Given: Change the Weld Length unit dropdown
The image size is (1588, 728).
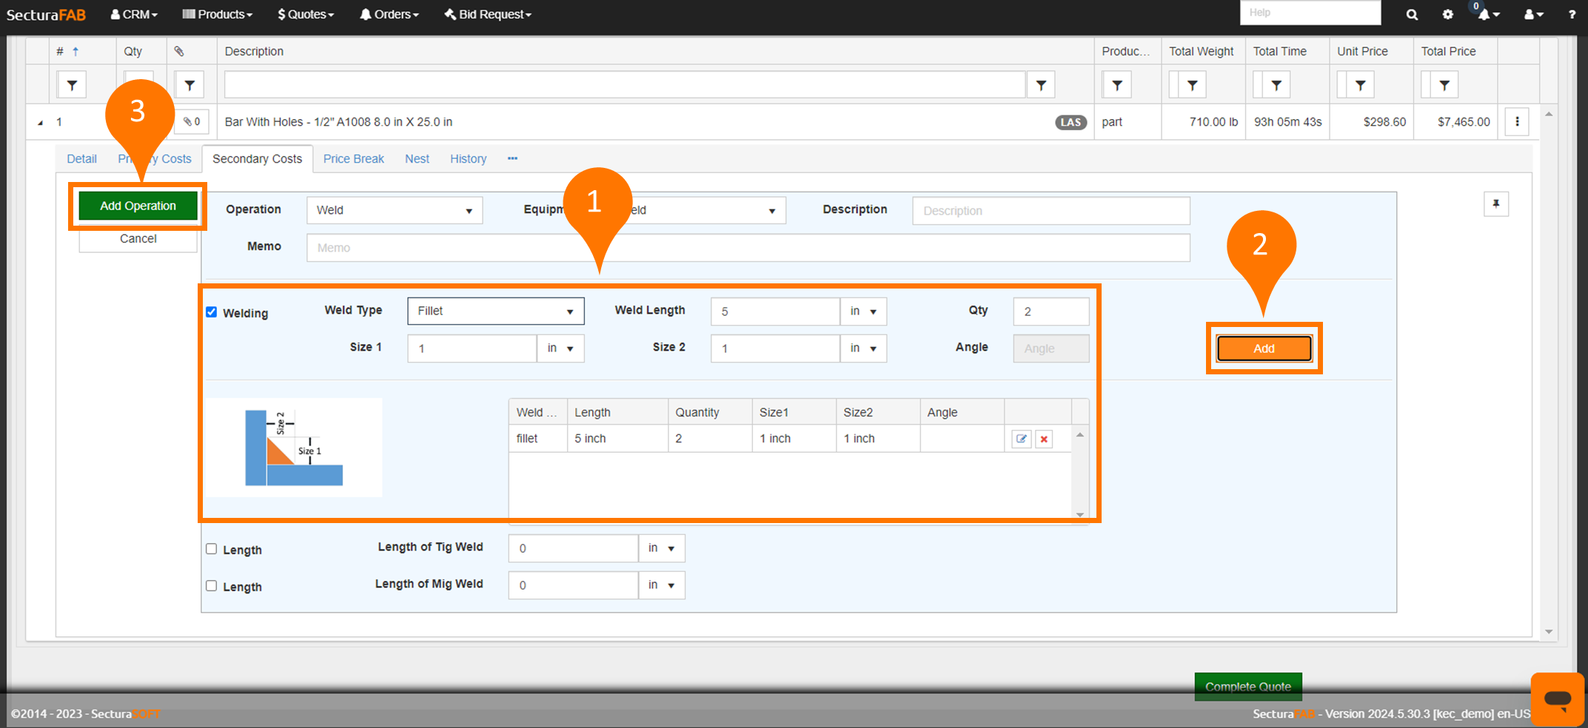Looking at the screenshot, I should (x=863, y=311).
